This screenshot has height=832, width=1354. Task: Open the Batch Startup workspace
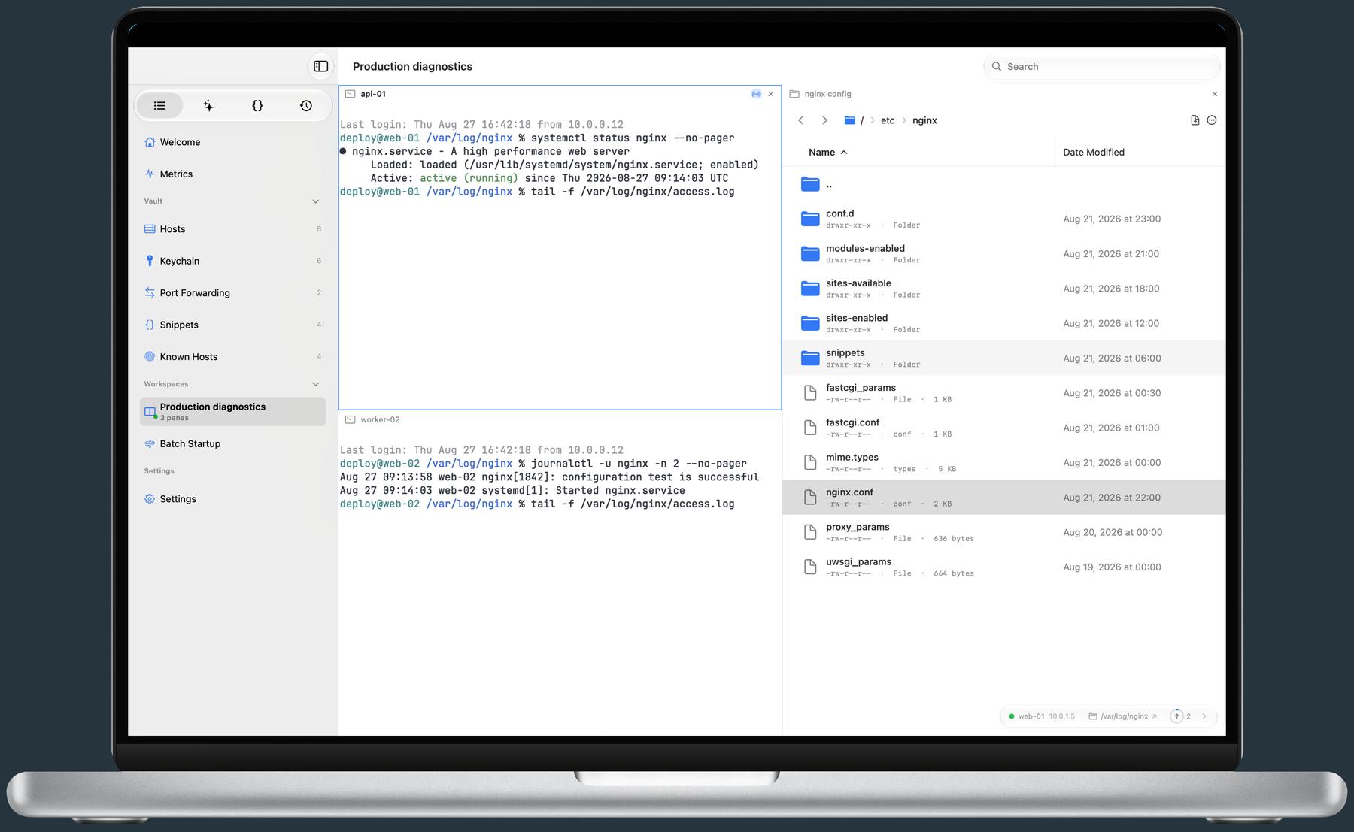tap(232, 444)
